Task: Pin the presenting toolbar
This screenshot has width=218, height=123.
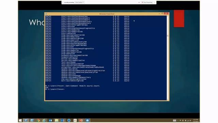Action: (154, 2)
